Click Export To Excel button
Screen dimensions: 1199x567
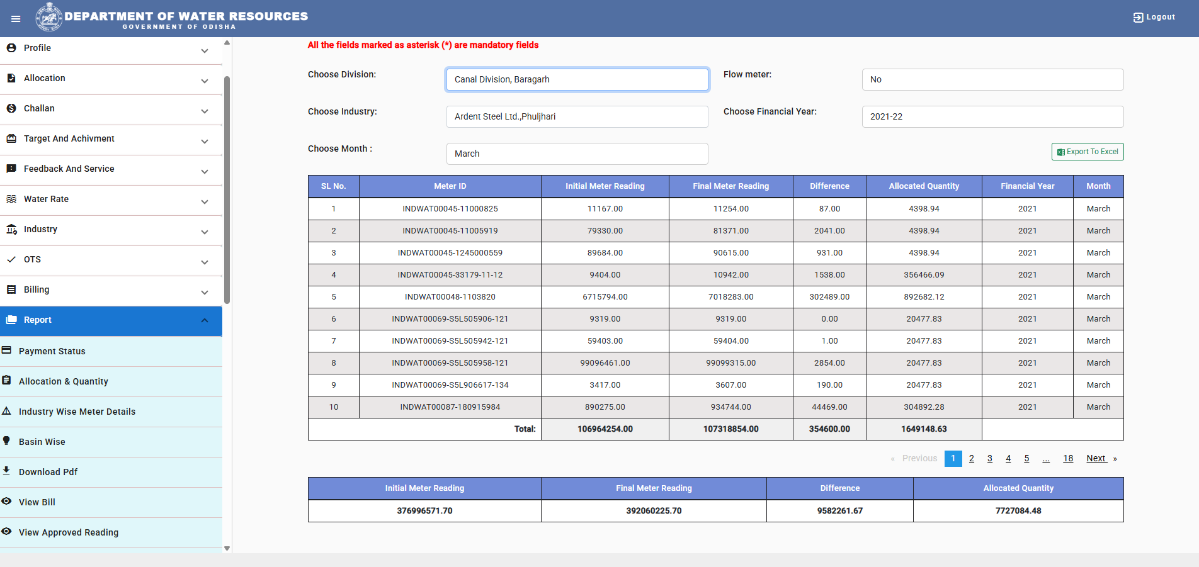click(1088, 152)
